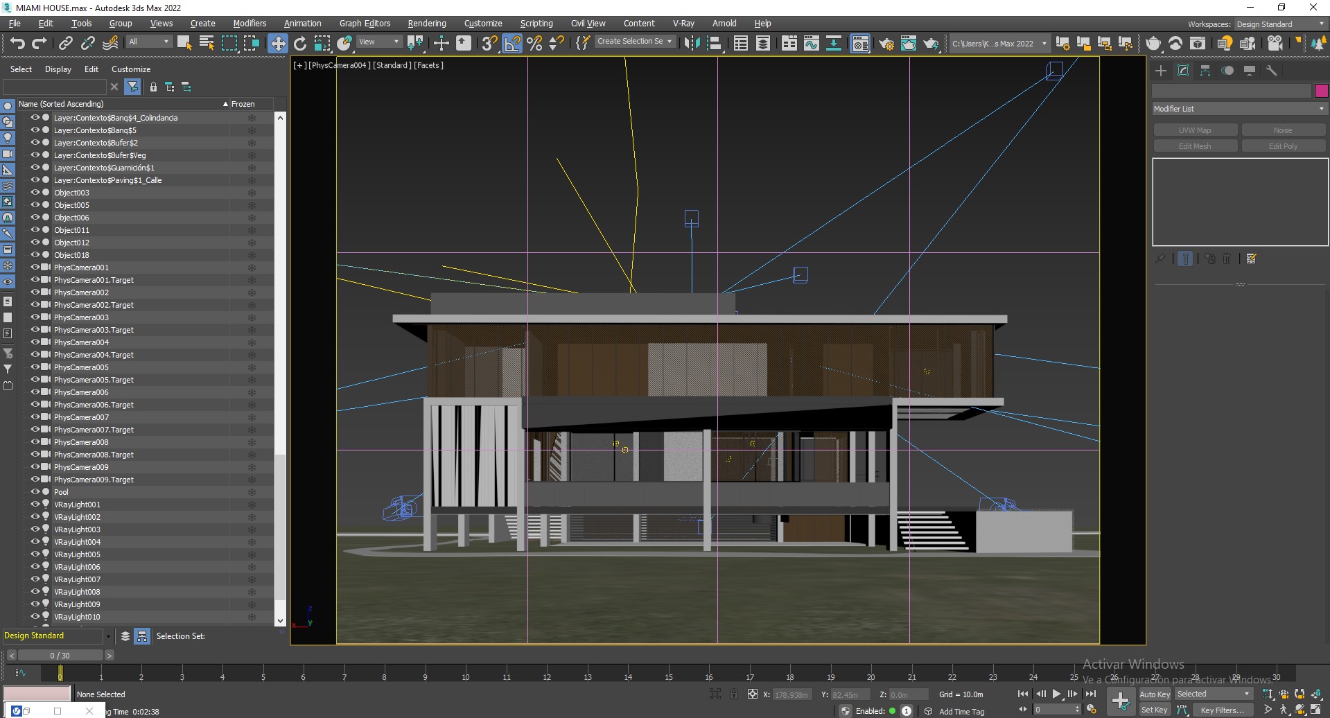Click the Mirror tool icon
The height and width of the screenshot is (718, 1330).
coord(692,44)
